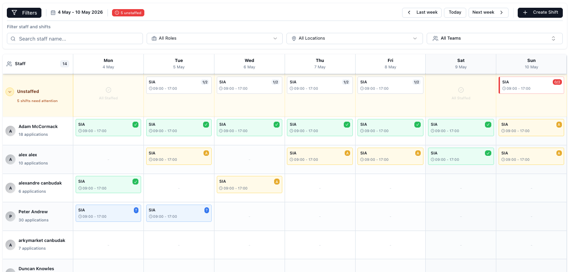Open the All Locations dropdown
Viewport: 576px width, 272px height.
[x=354, y=39]
